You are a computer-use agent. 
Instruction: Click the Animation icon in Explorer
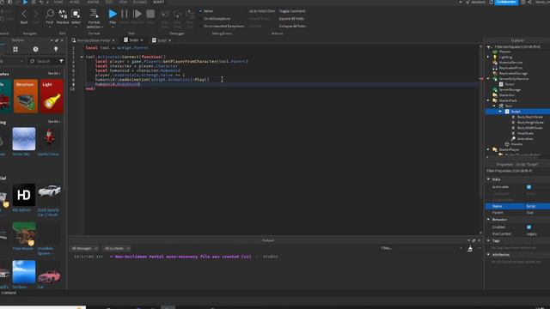tap(514, 139)
